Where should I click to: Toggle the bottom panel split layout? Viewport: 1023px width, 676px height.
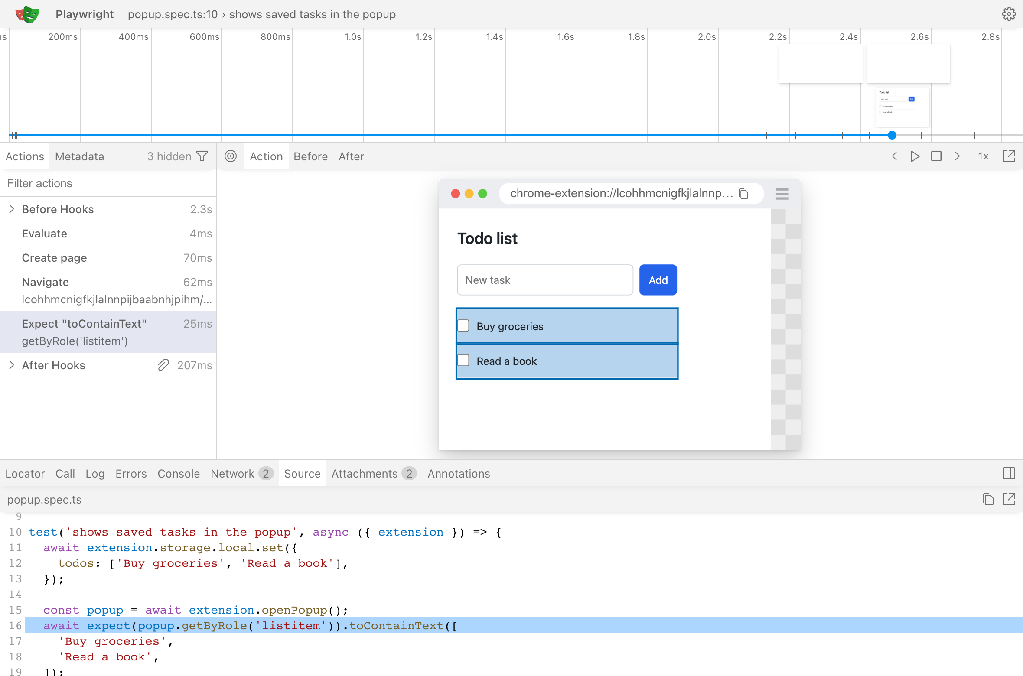point(1009,473)
